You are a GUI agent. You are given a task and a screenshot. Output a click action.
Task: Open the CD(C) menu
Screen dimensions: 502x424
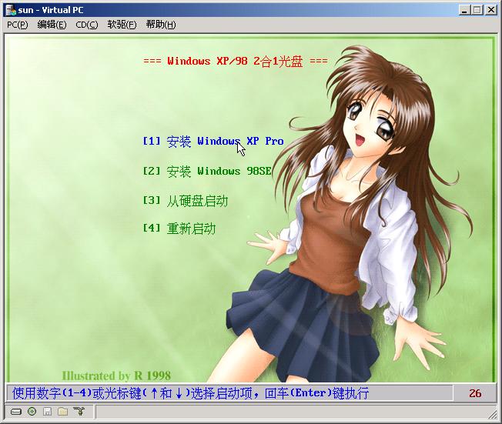[87, 25]
